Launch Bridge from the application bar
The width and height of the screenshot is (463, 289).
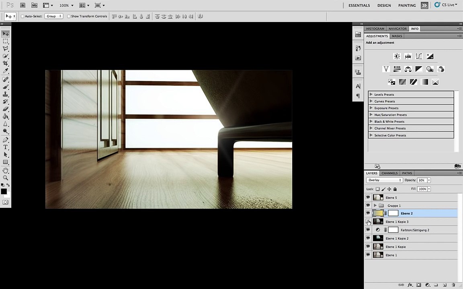click(x=23, y=5)
